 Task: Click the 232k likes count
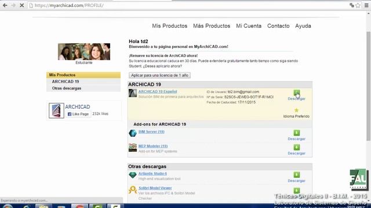(100, 114)
